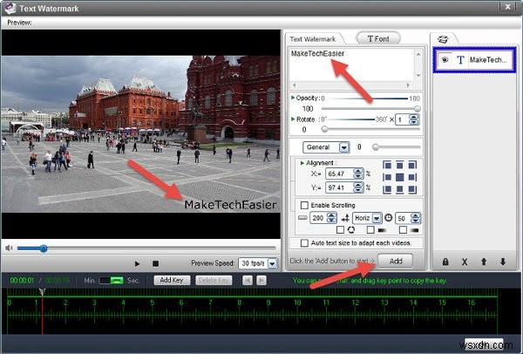Stop the video preview
This screenshot has height=354, width=523.
pos(155,263)
